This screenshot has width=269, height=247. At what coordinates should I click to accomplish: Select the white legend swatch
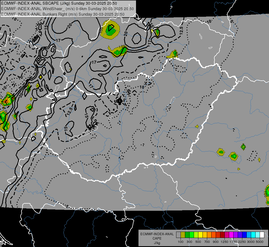point(262,235)
